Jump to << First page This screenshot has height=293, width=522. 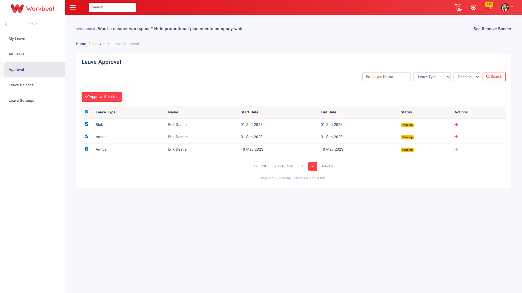pyautogui.click(x=260, y=166)
